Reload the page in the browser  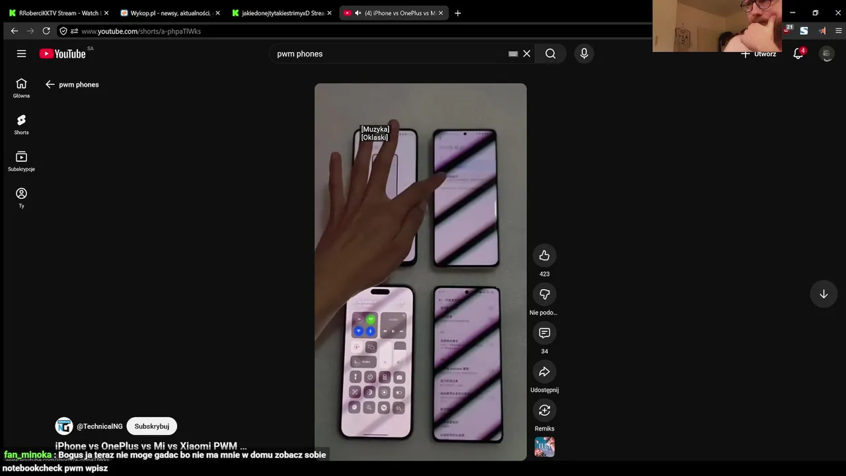[46, 31]
